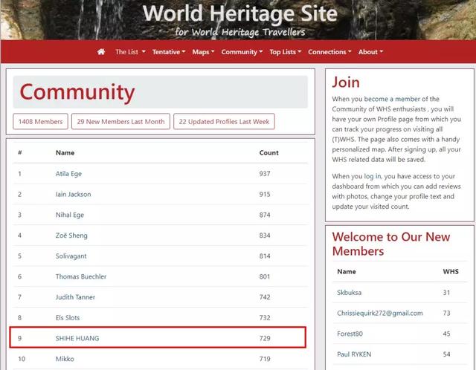Select count 719 in Mikko's row
Viewport: 476px width, 370px height.
coord(265,359)
